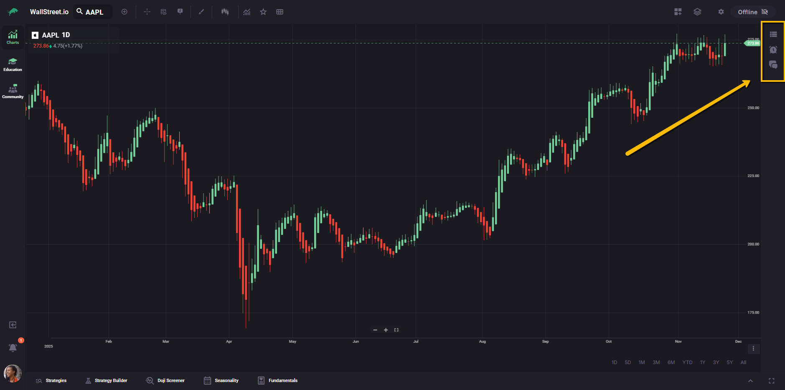Open the AAPL 1D symbol interval label

coord(56,35)
